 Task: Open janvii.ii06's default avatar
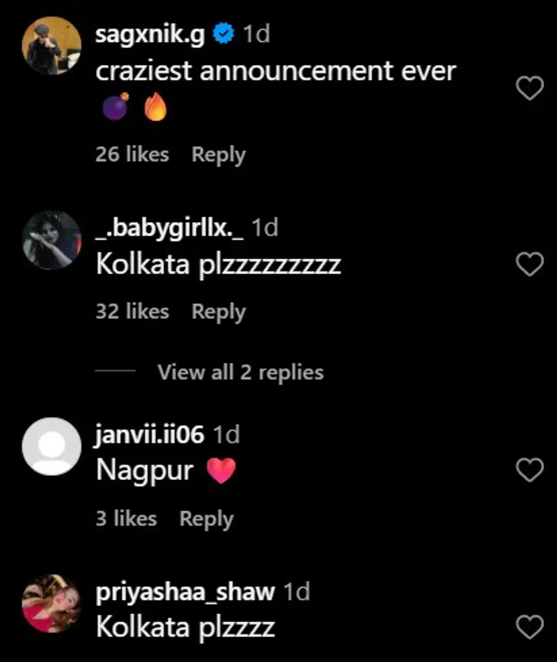click(52, 446)
